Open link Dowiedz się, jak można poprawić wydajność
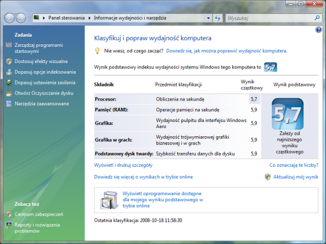326x244 pixels. (227, 51)
